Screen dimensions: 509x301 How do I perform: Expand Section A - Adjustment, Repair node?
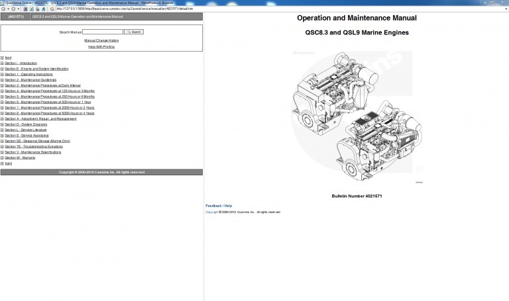click(2, 118)
